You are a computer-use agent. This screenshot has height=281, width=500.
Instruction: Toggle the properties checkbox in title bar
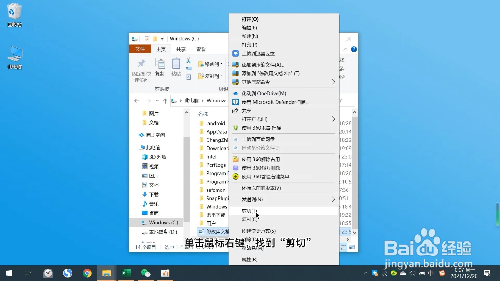coord(147,39)
